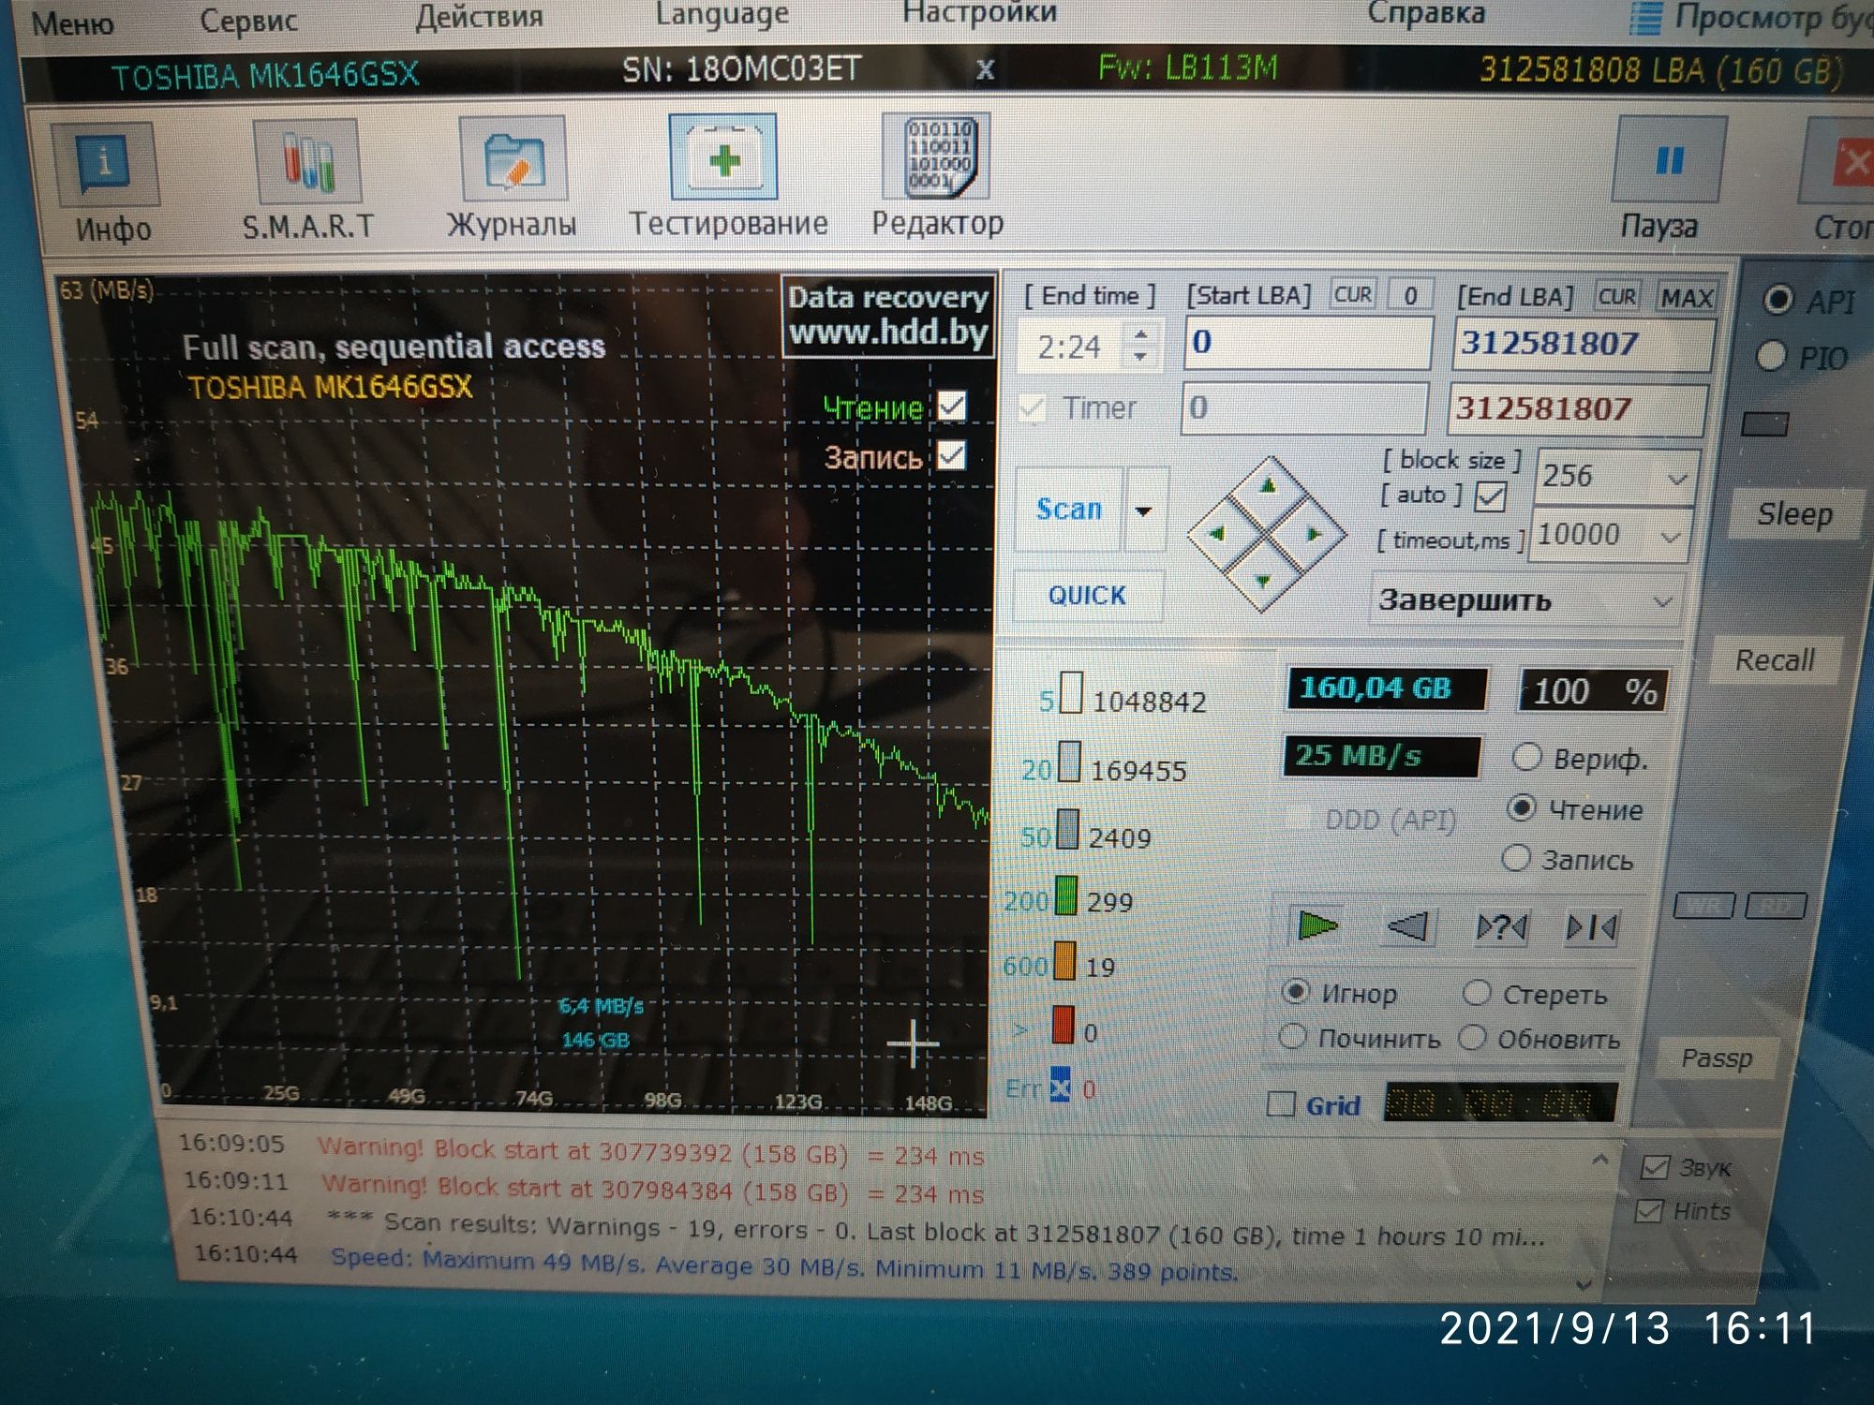Image resolution: width=1874 pixels, height=1405 pixels.
Task: Click the Start LBA input field
Action: click(1309, 343)
